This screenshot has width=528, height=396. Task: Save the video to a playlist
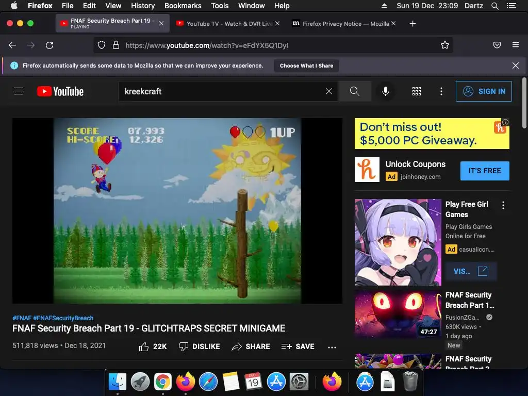tap(298, 346)
